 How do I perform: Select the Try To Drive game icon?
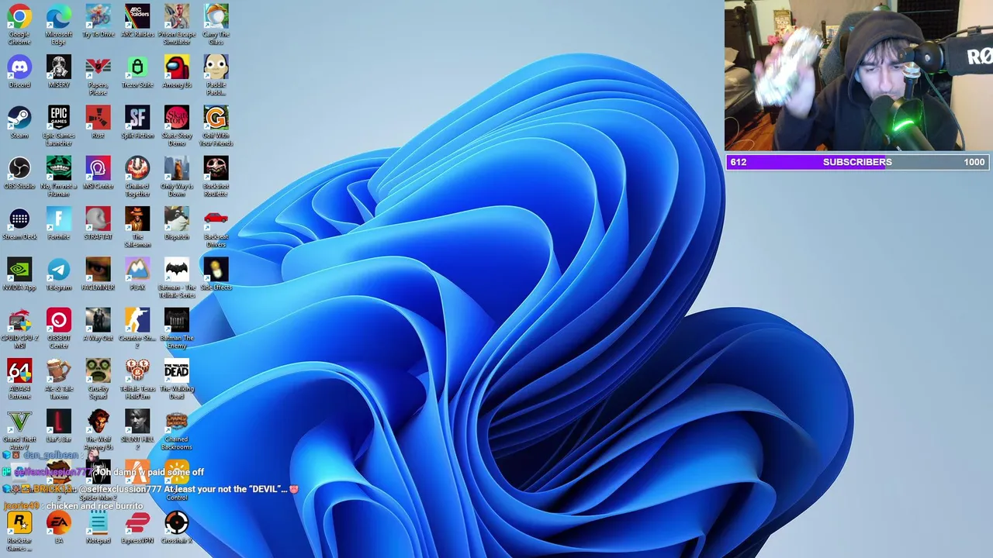(x=98, y=21)
